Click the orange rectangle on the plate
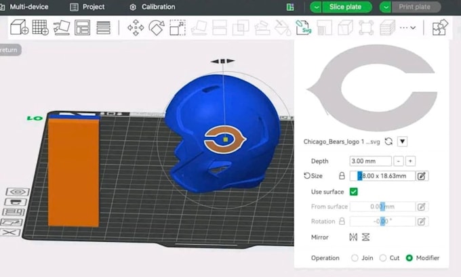 click(x=73, y=172)
